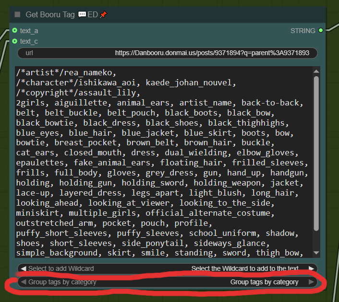Click the scrollbar down arrow in tag textbox
The width and height of the screenshot is (339, 302).
[x=316, y=253]
